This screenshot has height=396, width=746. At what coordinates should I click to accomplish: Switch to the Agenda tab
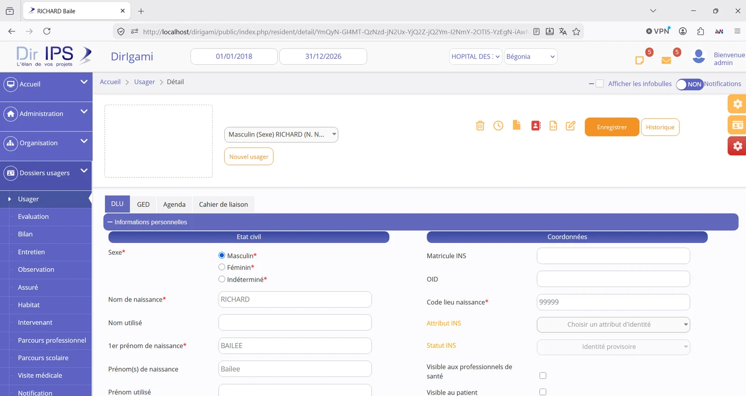(174, 204)
